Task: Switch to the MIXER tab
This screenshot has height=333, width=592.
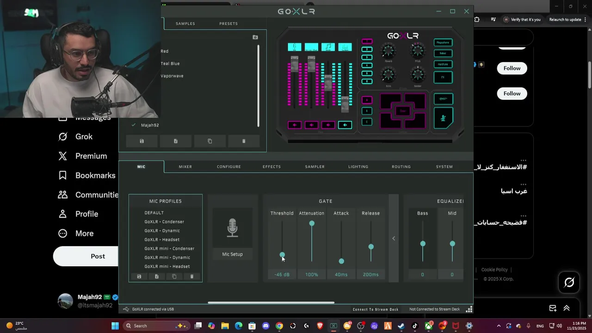Action: 185,166
